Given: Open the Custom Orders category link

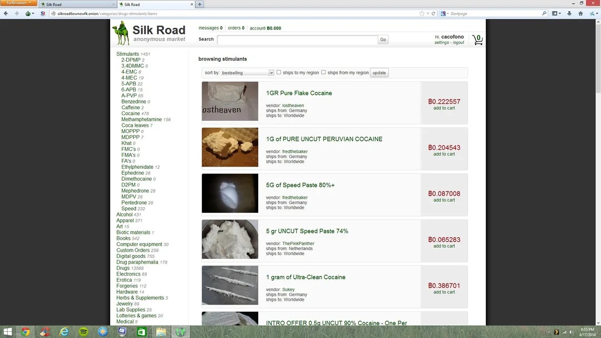Looking at the screenshot, I should (133, 250).
